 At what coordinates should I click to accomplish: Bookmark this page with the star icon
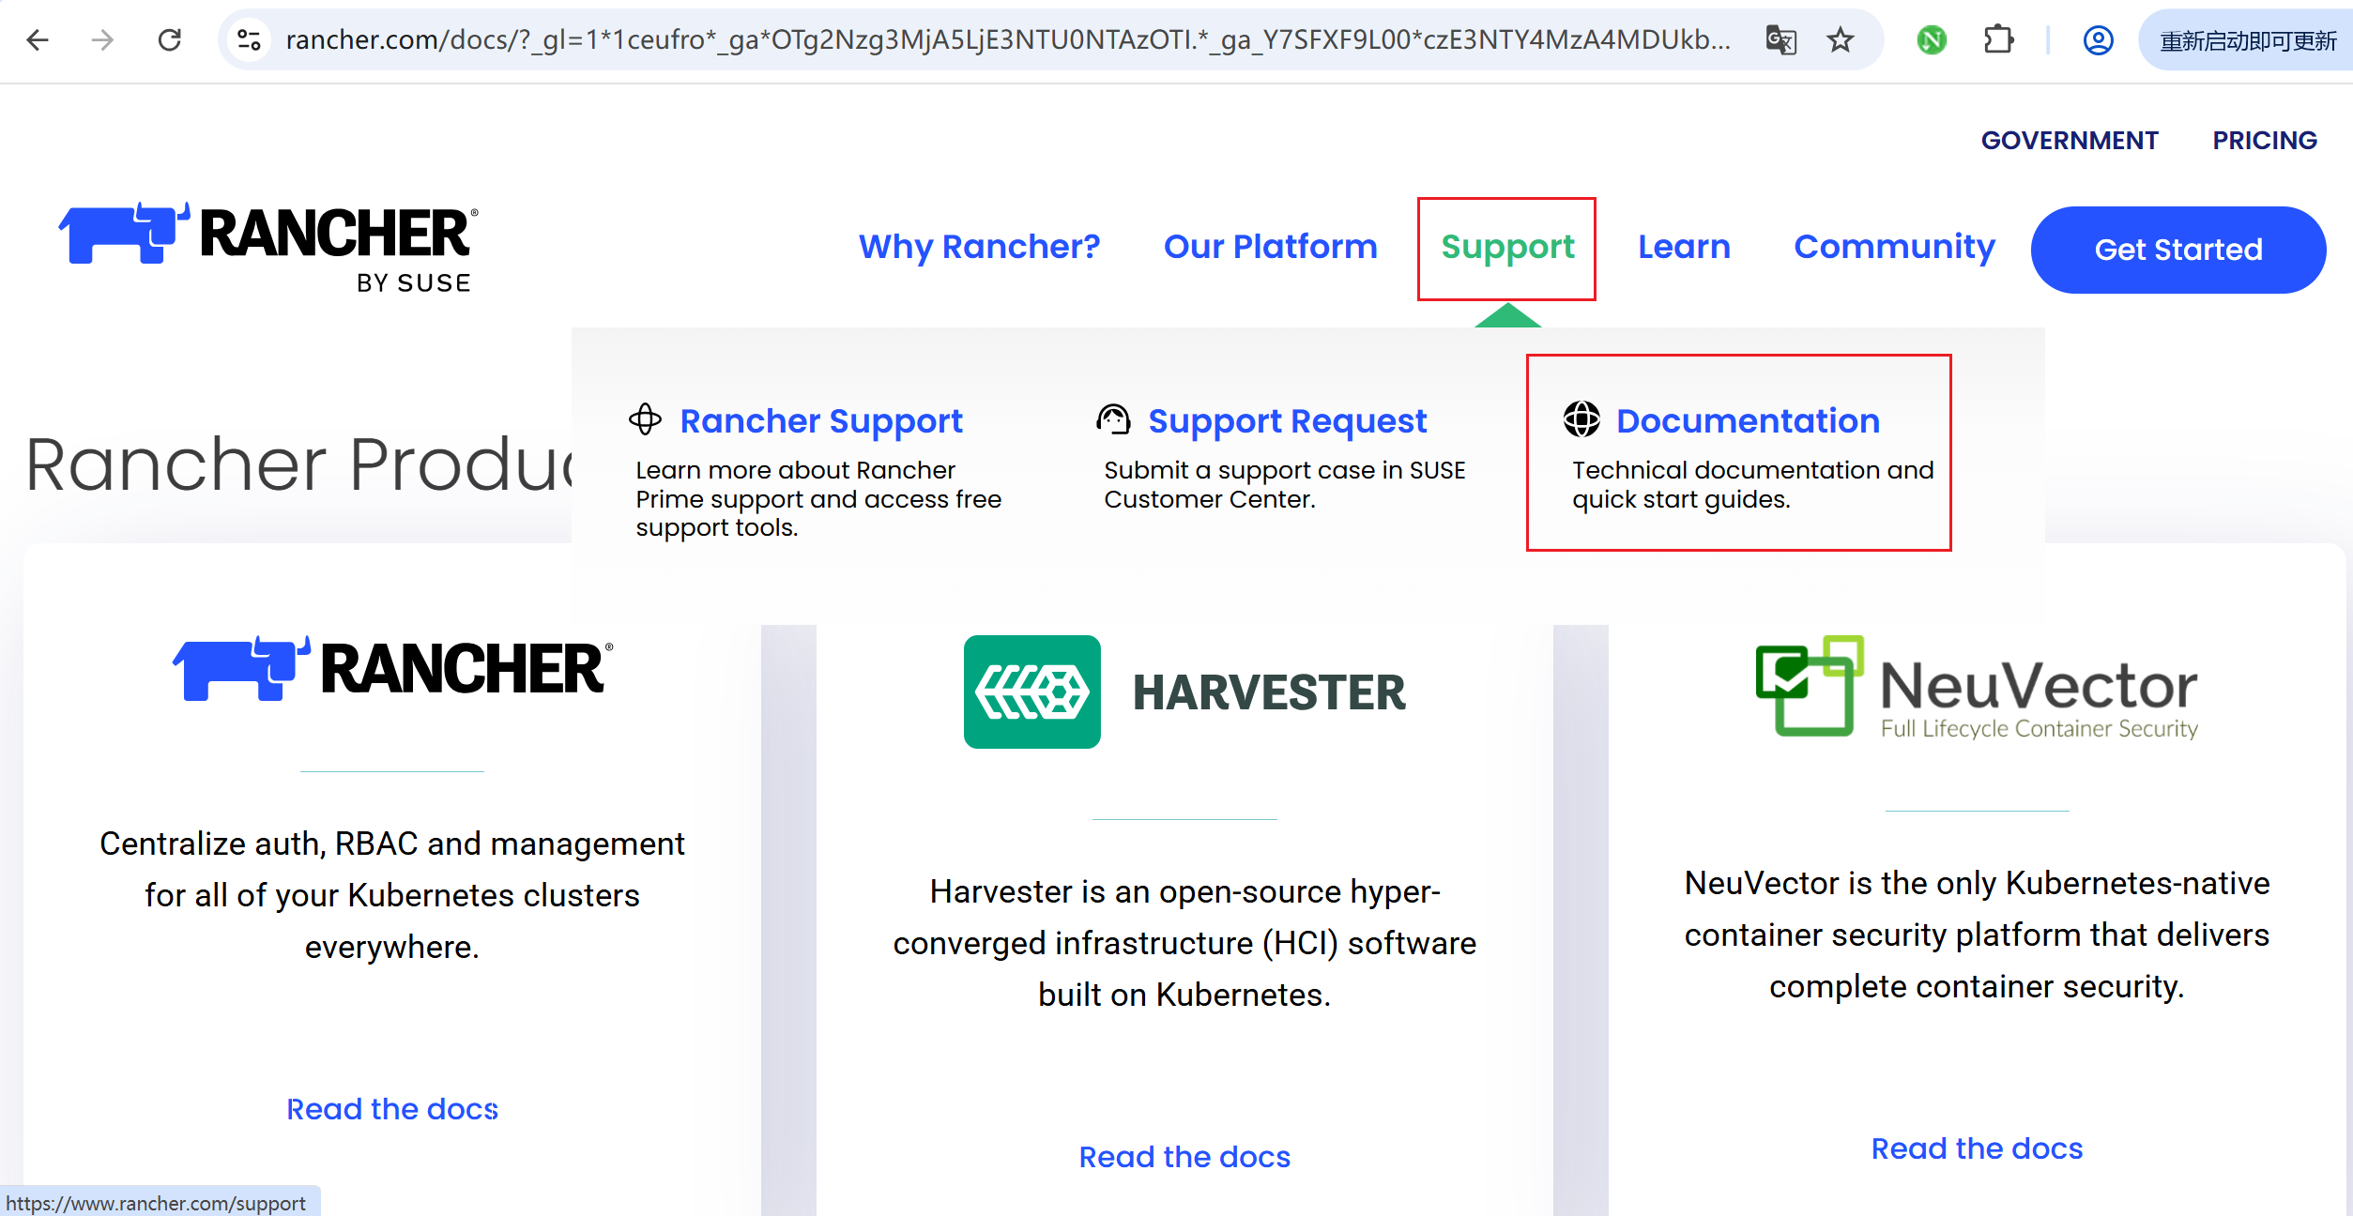1840,40
